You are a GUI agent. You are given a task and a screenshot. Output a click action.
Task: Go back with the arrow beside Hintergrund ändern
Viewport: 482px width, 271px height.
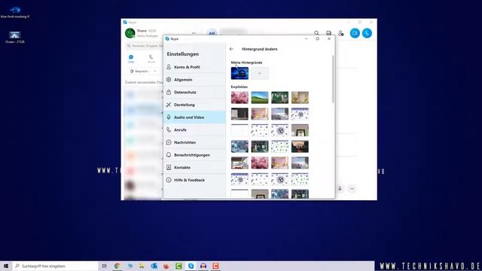click(231, 49)
